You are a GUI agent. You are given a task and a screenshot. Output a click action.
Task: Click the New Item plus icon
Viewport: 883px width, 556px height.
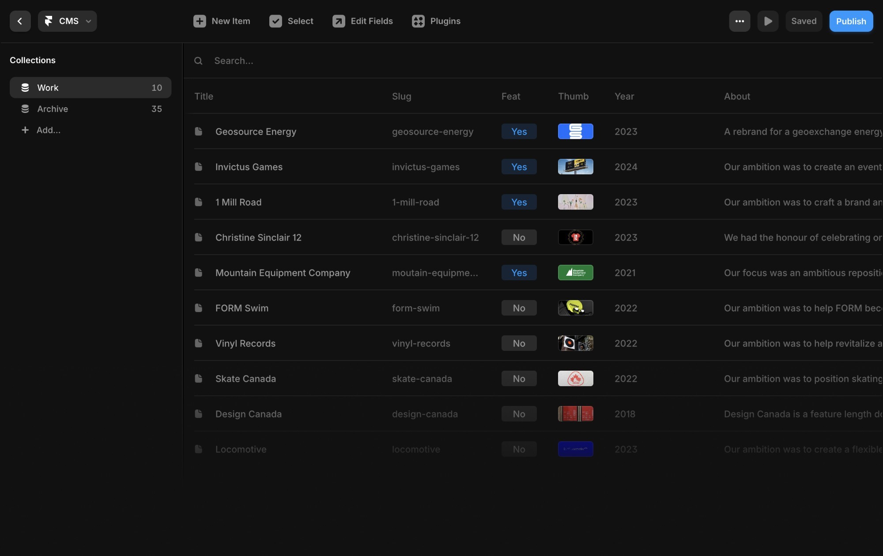point(200,21)
